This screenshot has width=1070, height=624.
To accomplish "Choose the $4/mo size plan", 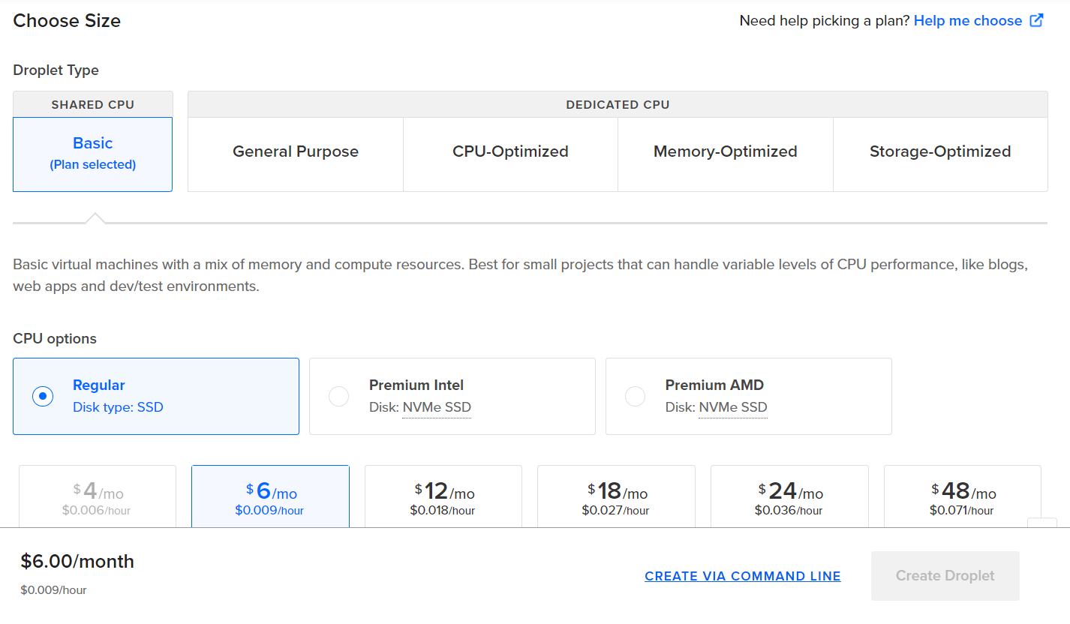I will 98,496.
